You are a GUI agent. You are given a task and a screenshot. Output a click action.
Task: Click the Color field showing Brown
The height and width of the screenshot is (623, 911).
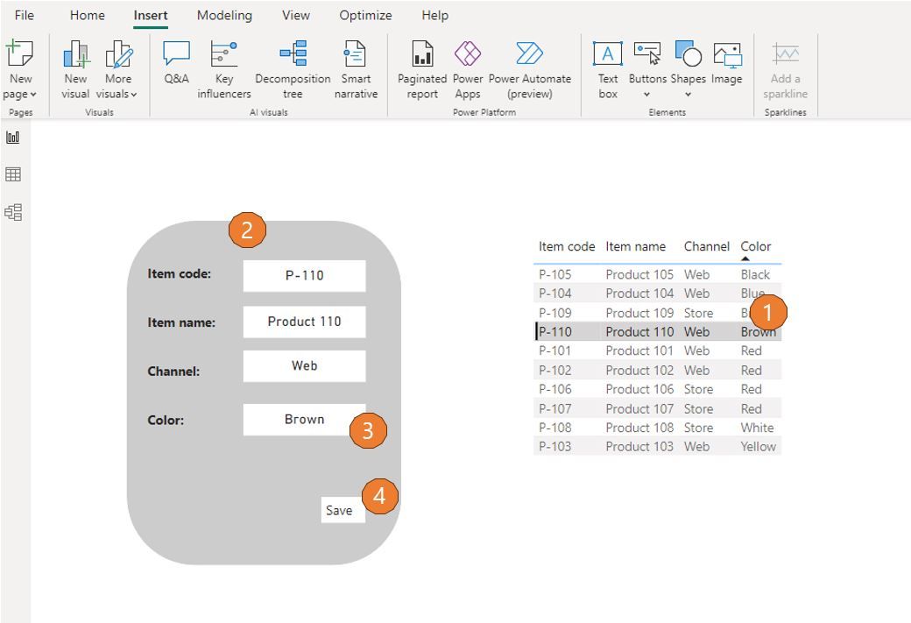pos(305,420)
